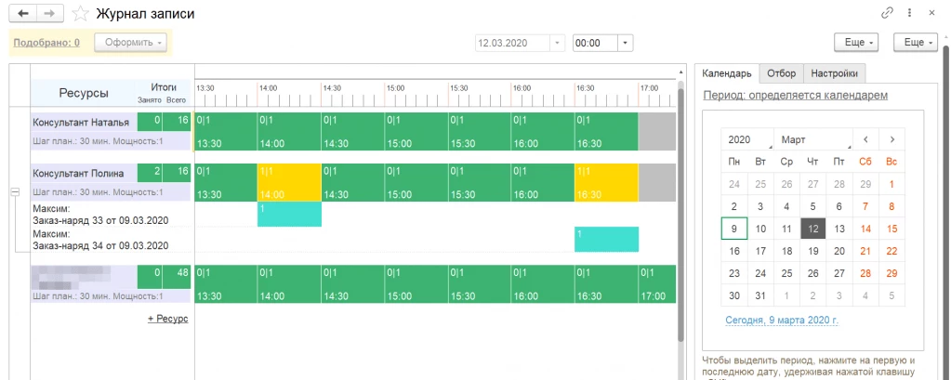Select March 31 in the calendar
The image size is (951, 380).
coord(760,295)
